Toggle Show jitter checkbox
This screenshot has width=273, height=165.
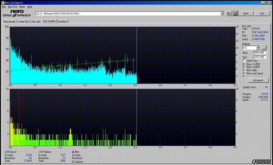pyautogui.click(x=244, y=70)
